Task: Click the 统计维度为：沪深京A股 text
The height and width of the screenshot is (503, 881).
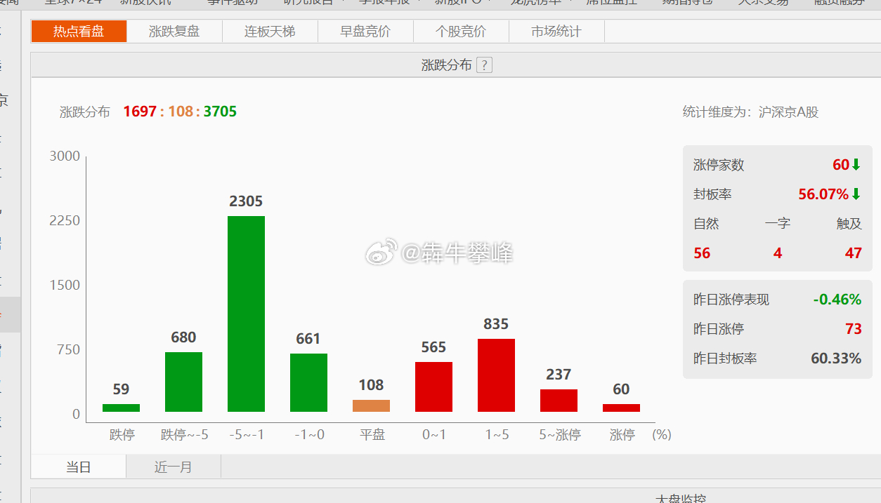Action: 750,112
